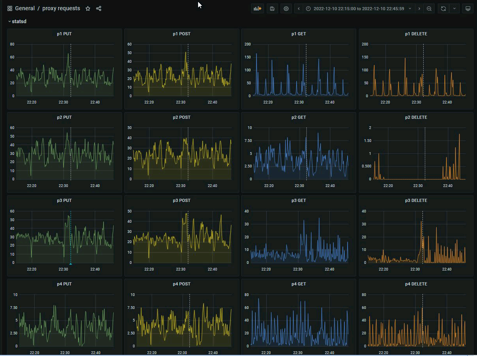This screenshot has height=356, width=477.
Task: Open p4 GET panel title menu
Action: (299, 284)
